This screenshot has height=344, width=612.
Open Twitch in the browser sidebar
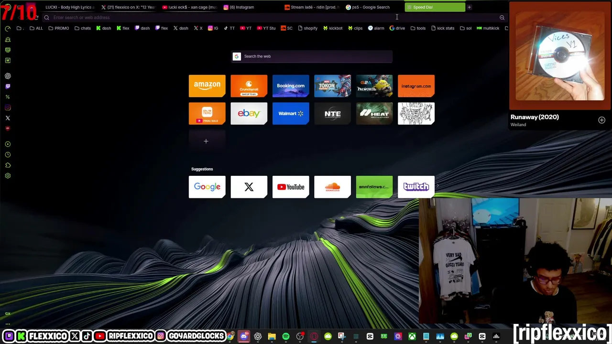coord(8,86)
